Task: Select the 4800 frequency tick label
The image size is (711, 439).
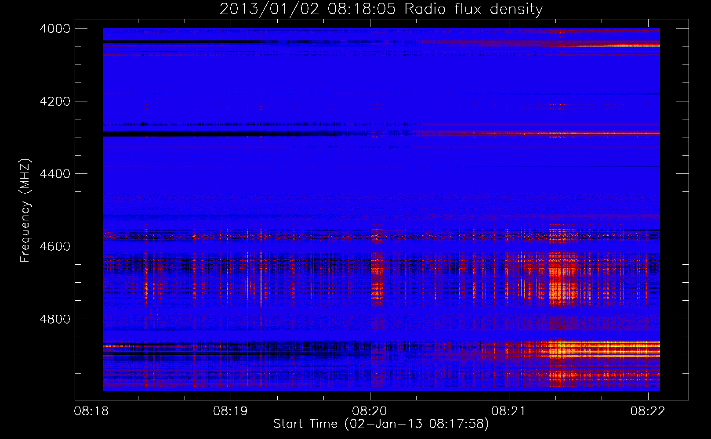Action: pyautogui.click(x=55, y=319)
